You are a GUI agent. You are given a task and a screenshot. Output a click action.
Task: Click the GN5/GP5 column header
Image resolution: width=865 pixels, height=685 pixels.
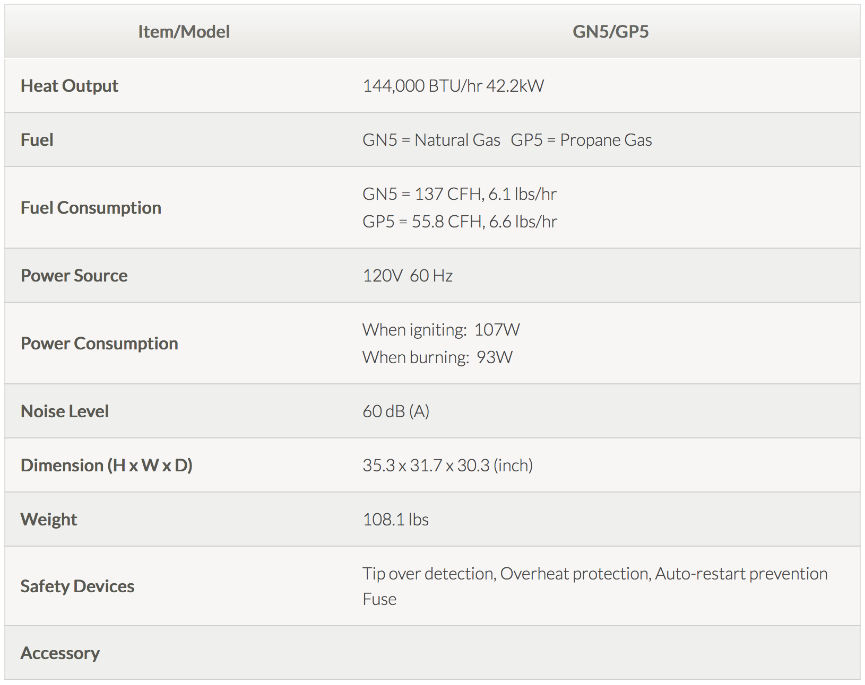pos(610,32)
